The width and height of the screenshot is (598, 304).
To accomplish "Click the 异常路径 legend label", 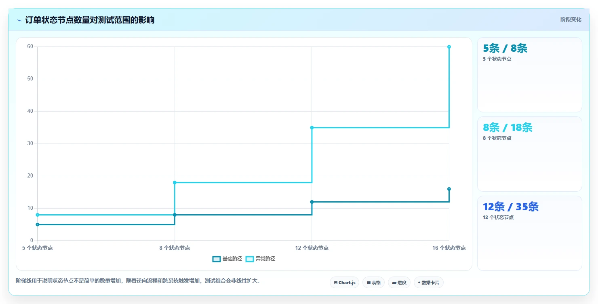I will [265, 259].
